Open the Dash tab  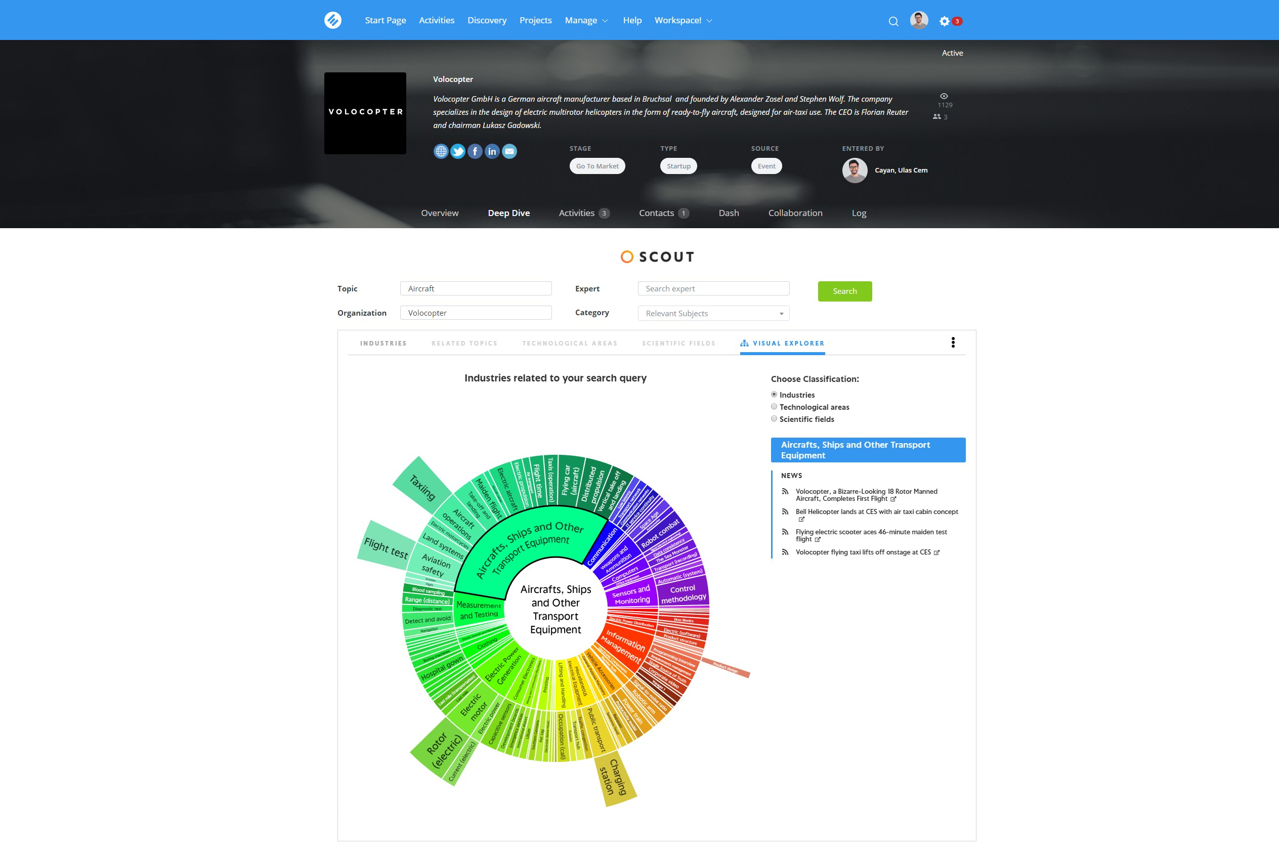click(729, 212)
